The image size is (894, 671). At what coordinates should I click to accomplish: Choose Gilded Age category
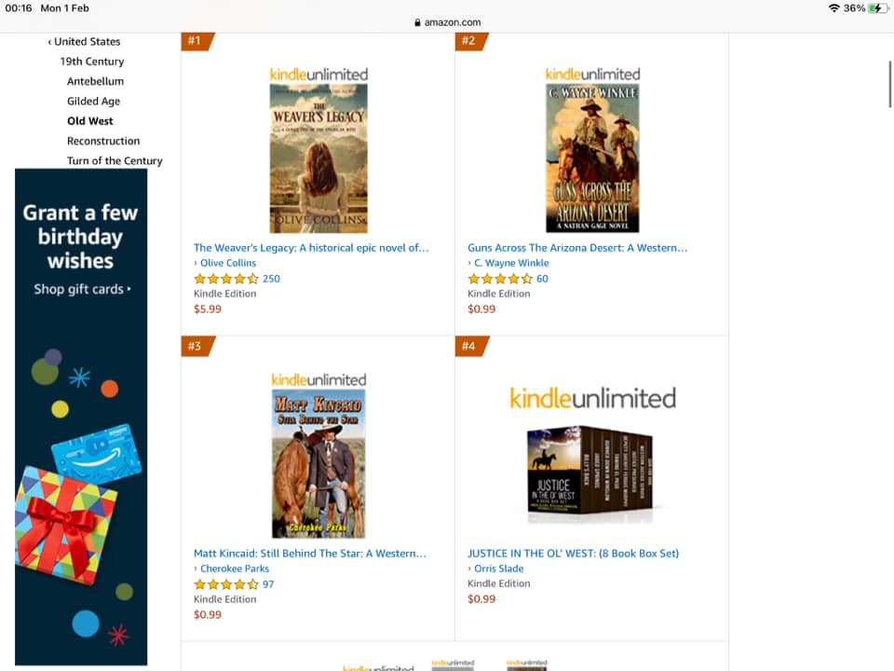pyautogui.click(x=93, y=102)
